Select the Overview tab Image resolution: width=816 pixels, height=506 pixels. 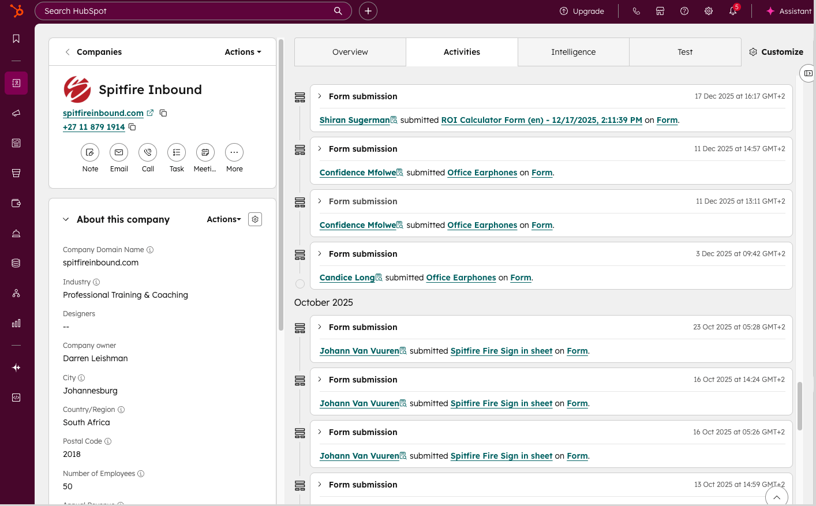pos(350,52)
